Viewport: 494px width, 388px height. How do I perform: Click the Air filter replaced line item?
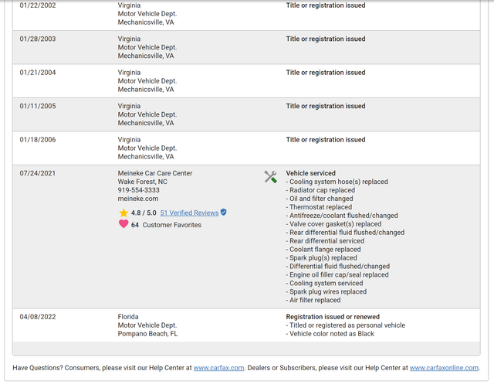pos(313,301)
